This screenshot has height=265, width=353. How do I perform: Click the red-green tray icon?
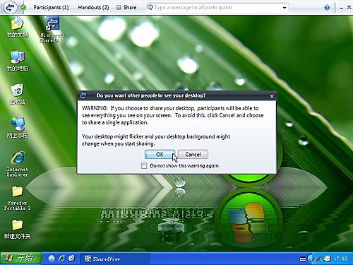pos(319,259)
